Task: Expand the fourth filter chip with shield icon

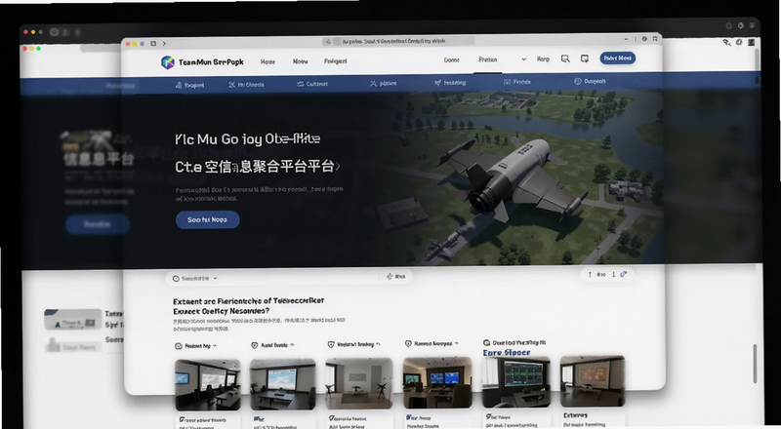Action: point(432,343)
